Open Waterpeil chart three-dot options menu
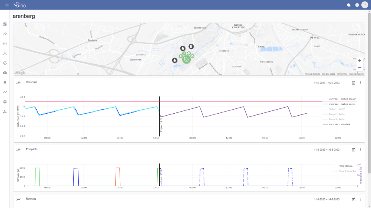The width and height of the screenshot is (371, 208). (360, 83)
